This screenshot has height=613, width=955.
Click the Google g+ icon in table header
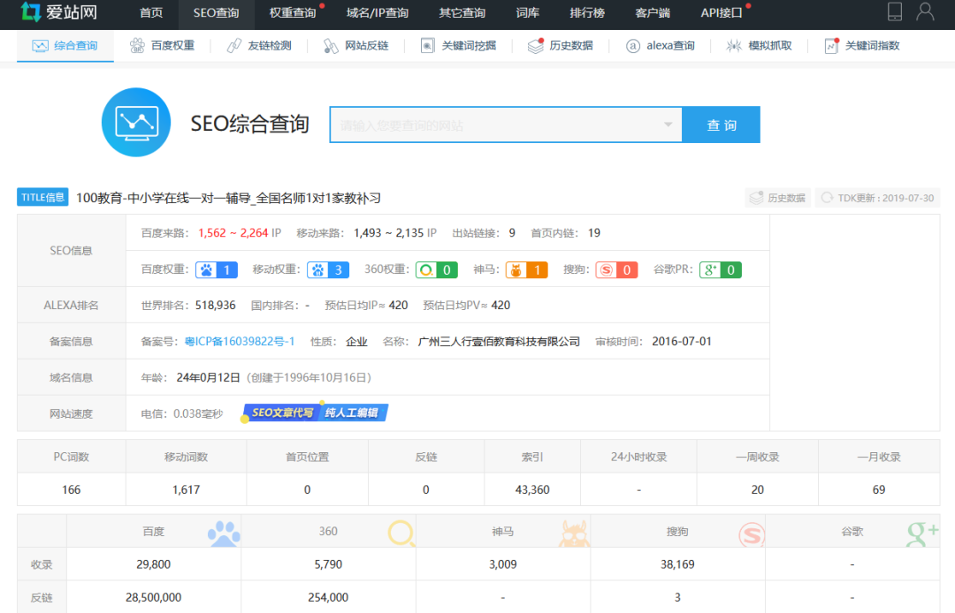(x=922, y=534)
